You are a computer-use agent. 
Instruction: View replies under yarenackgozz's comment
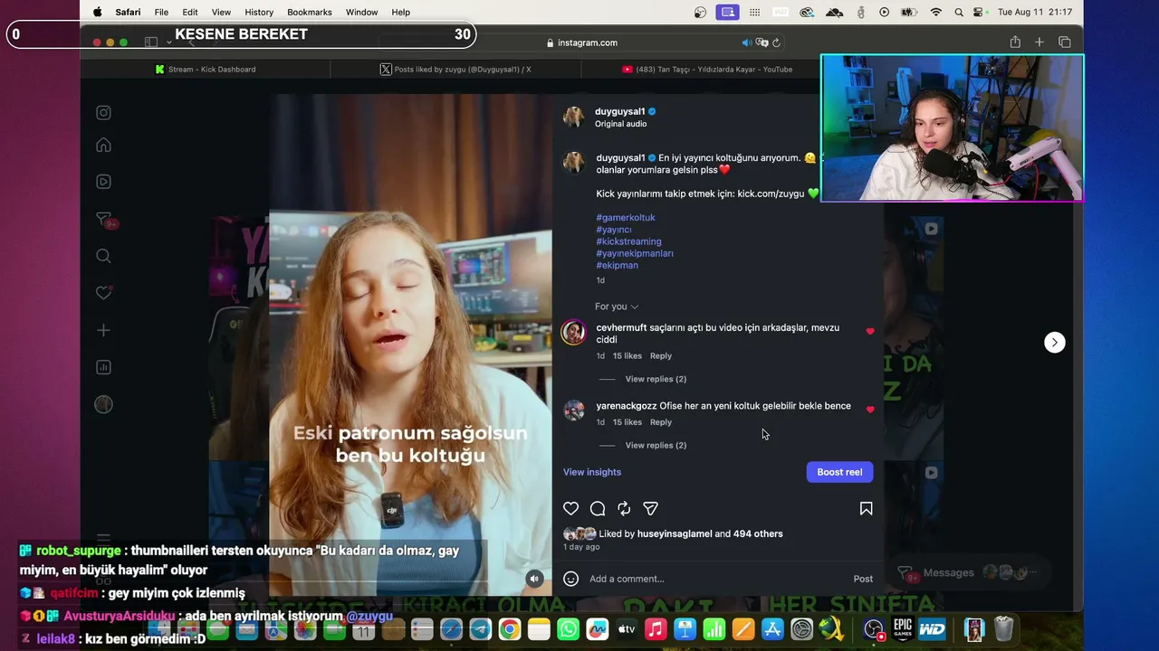(x=656, y=445)
